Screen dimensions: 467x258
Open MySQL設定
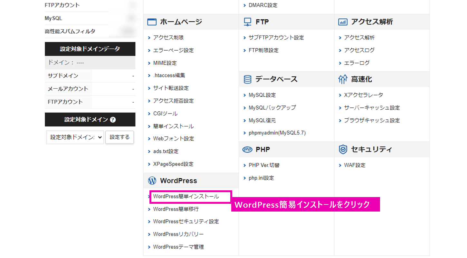[262, 95]
